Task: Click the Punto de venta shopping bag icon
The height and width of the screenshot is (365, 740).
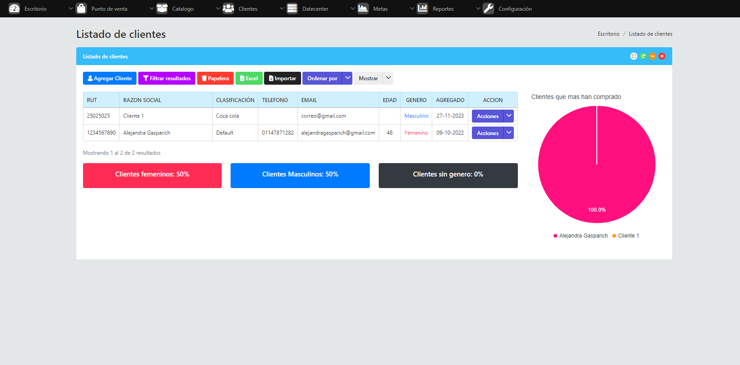Action: click(81, 8)
